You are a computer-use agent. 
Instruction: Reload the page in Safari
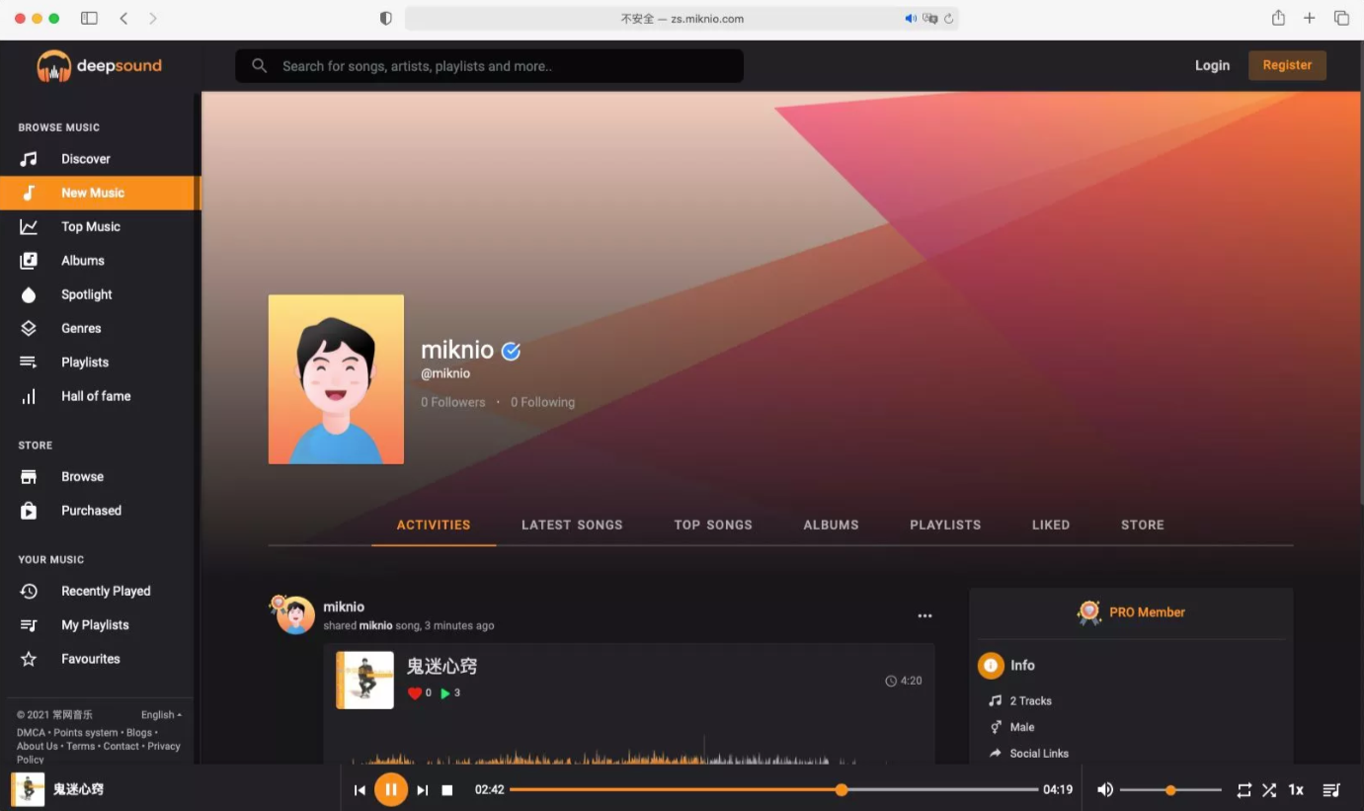[948, 19]
